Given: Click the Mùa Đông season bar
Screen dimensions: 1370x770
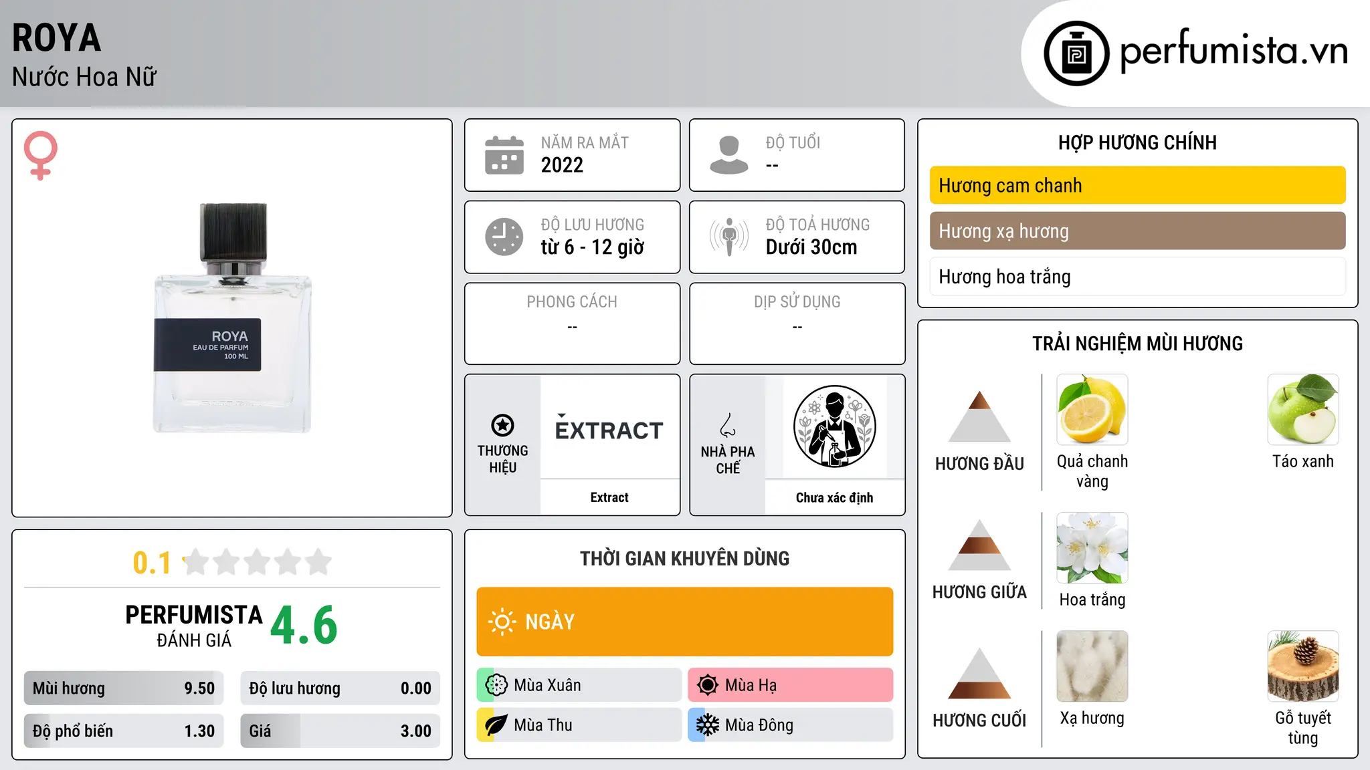Looking at the screenshot, I should coord(791,725).
